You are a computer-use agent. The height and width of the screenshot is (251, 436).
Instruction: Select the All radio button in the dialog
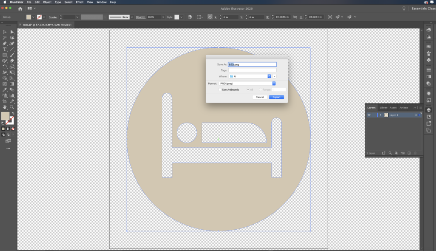[249, 89]
